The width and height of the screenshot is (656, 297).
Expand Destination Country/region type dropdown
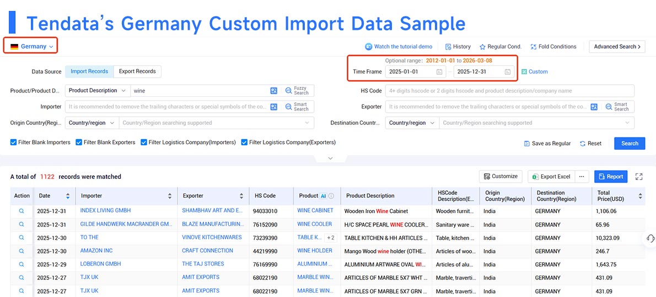(412, 123)
